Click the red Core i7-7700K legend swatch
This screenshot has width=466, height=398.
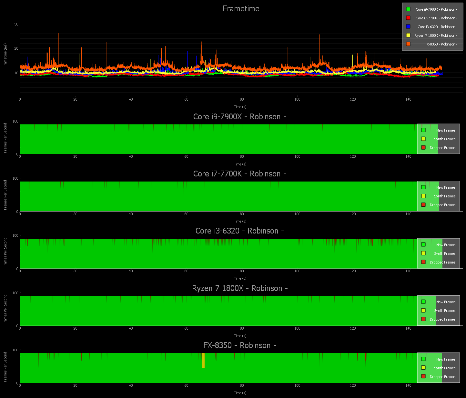point(408,18)
